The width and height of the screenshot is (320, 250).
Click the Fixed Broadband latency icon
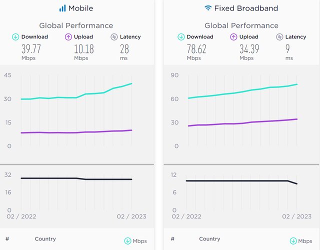pos(279,36)
